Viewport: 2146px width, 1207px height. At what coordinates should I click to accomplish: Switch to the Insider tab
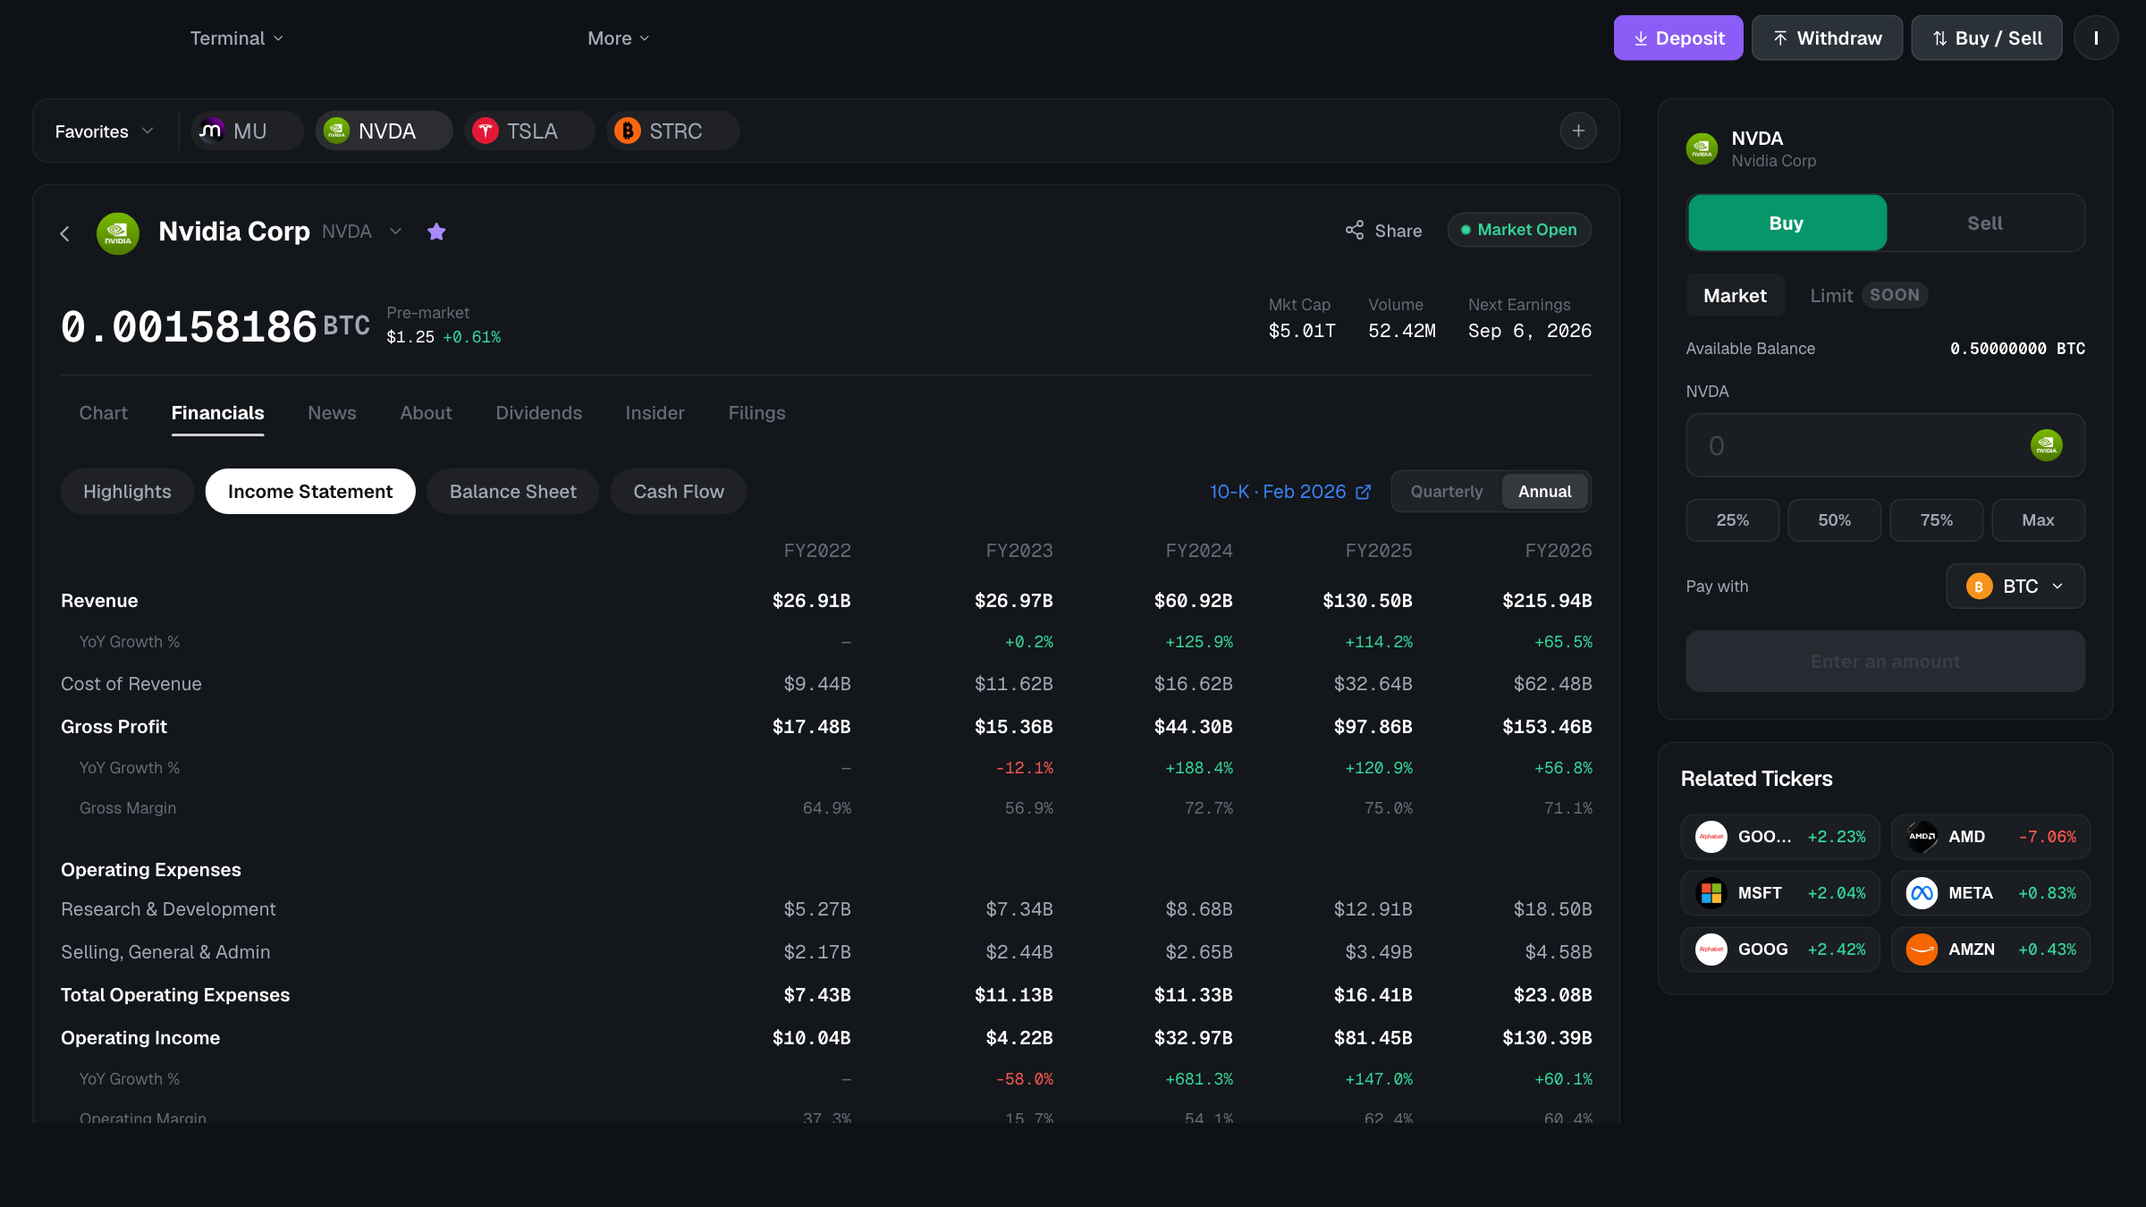click(655, 413)
